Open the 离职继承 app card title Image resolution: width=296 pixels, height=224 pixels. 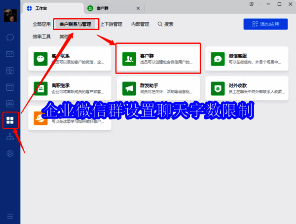pyautogui.click(x=61, y=85)
